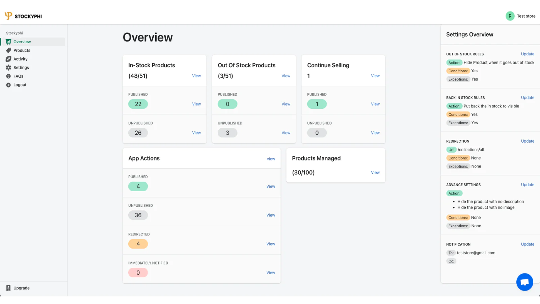The height and width of the screenshot is (304, 540).
Task: Click Upgrade at sidebar bottom
Action: pos(22,288)
